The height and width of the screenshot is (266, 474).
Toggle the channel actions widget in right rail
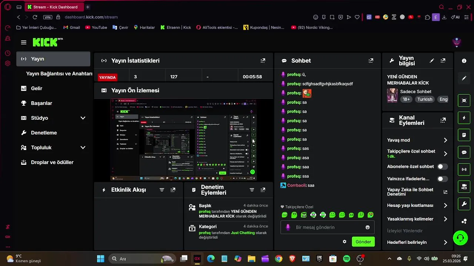[x=464, y=187]
